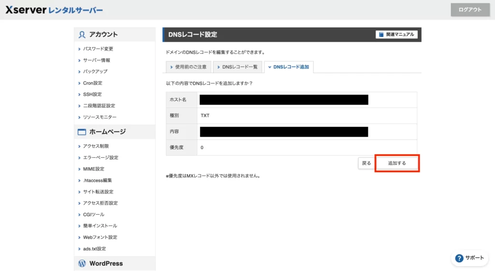The height and width of the screenshot is (271, 495).
Task: Click the support question mark icon
Action: tap(459, 258)
